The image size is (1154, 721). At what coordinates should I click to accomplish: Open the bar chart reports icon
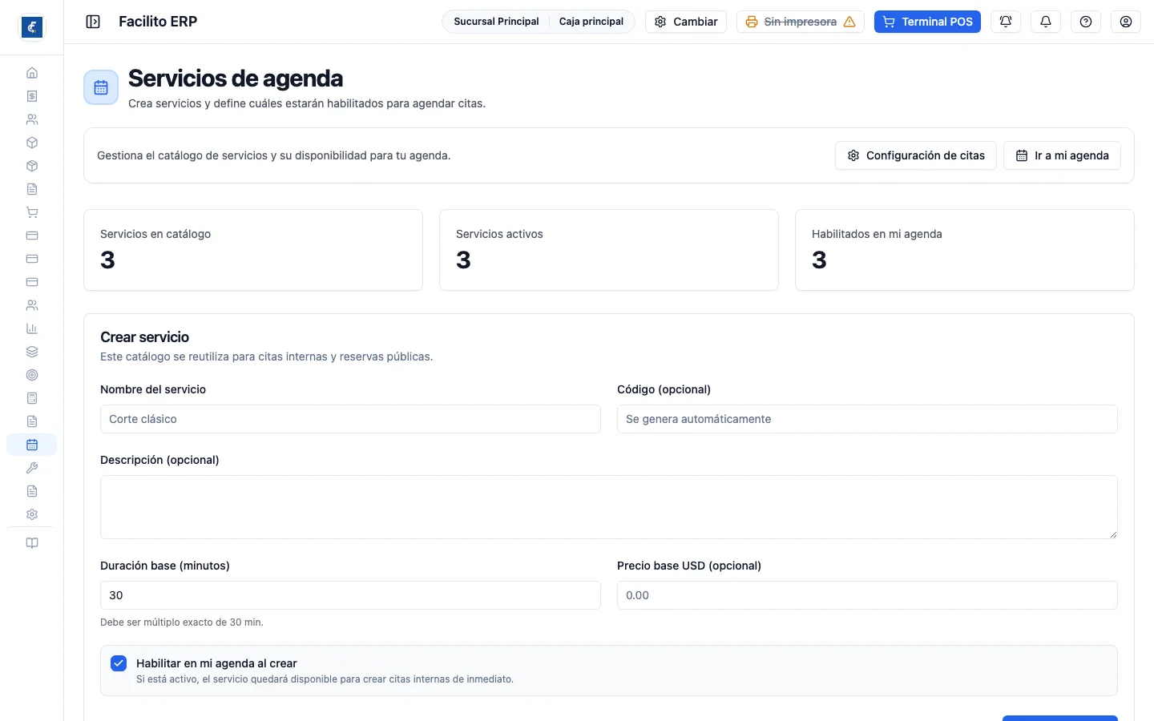point(32,328)
